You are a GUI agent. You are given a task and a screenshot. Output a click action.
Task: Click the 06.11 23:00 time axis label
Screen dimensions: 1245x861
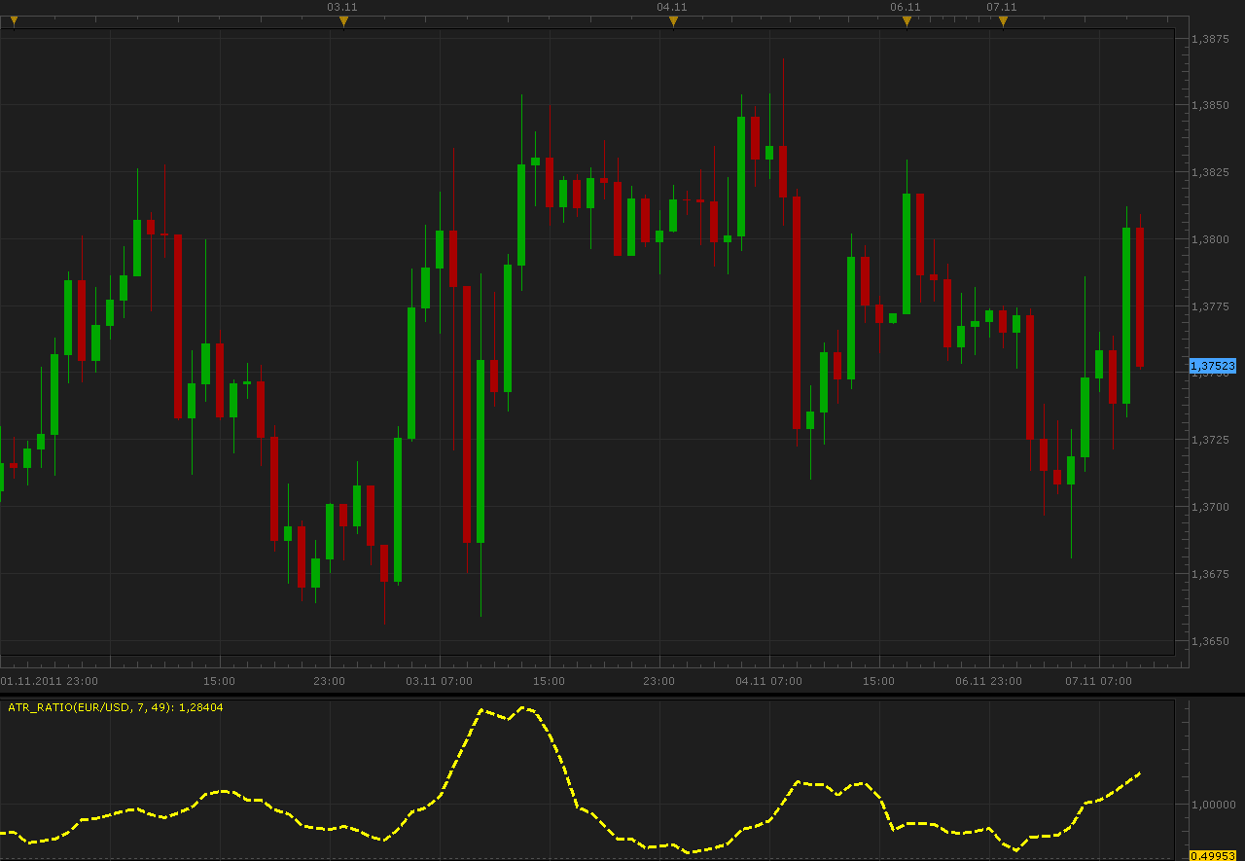(x=988, y=681)
